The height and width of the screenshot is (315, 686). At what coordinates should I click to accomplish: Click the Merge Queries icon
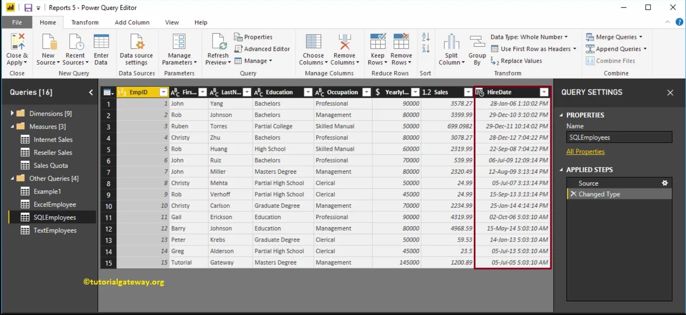pos(590,37)
